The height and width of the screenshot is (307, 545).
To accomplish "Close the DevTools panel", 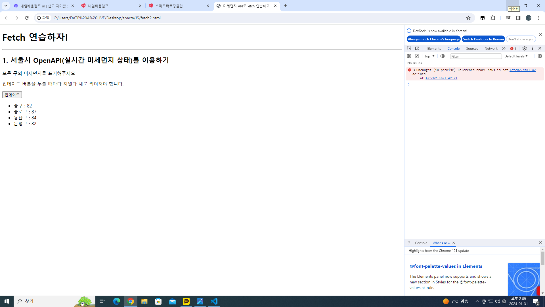I will [540, 48].
